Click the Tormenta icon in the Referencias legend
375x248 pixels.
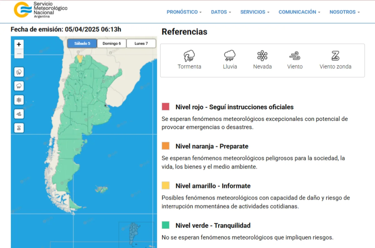(x=189, y=56)
